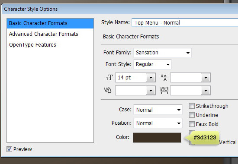Open the Position dropdown

coord(158,123)
